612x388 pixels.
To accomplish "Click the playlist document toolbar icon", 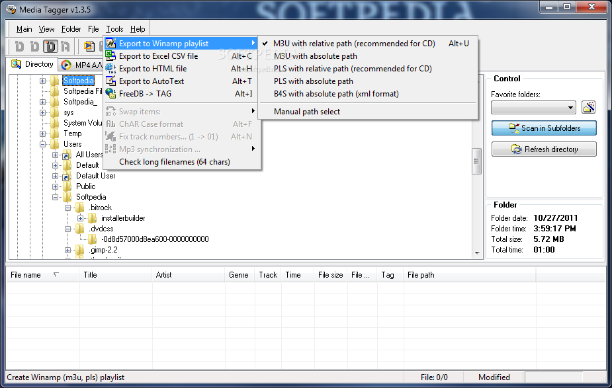I will (x=89, y=46).
